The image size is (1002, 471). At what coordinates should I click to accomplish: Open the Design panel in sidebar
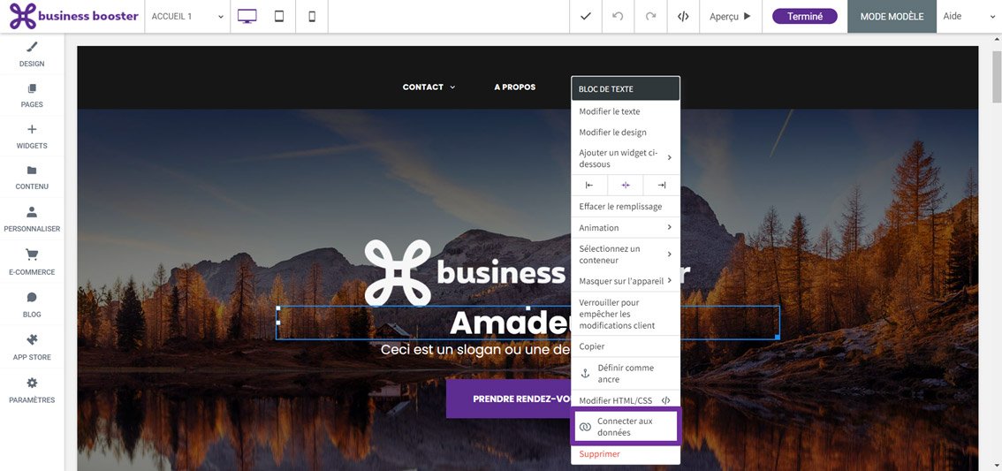(x=32, y=54)
